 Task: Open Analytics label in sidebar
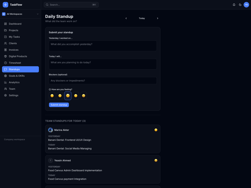tap(14, 82)
